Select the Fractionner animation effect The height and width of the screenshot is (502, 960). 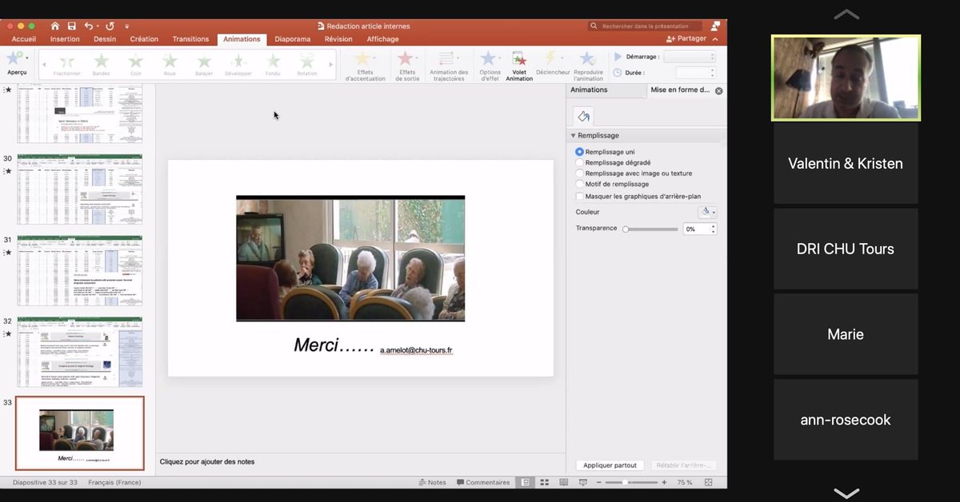coord(67,64)
